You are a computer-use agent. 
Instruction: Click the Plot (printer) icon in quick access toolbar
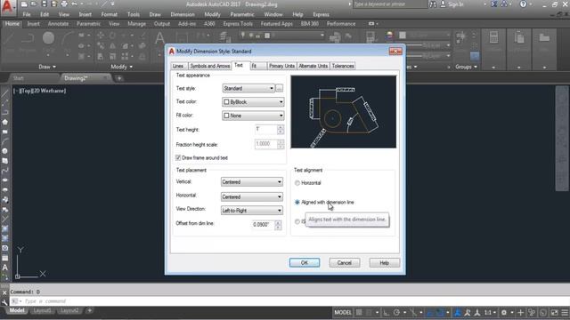pyautogui.click(x=64, y=4)
